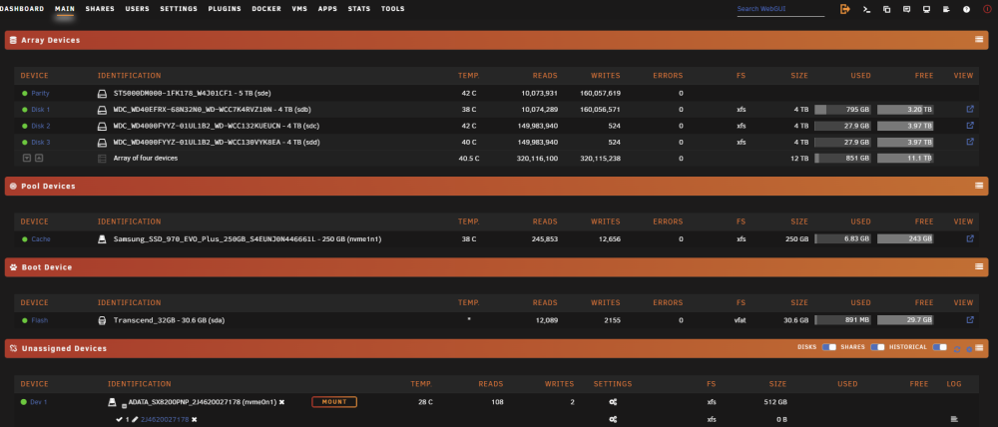Open the Tools menu tab
Image resolution: width=998 pixels, height=427 pixels.
coord(392,9)
